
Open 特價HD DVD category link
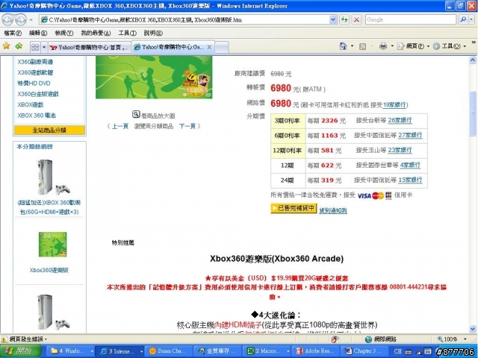[34, 83]
